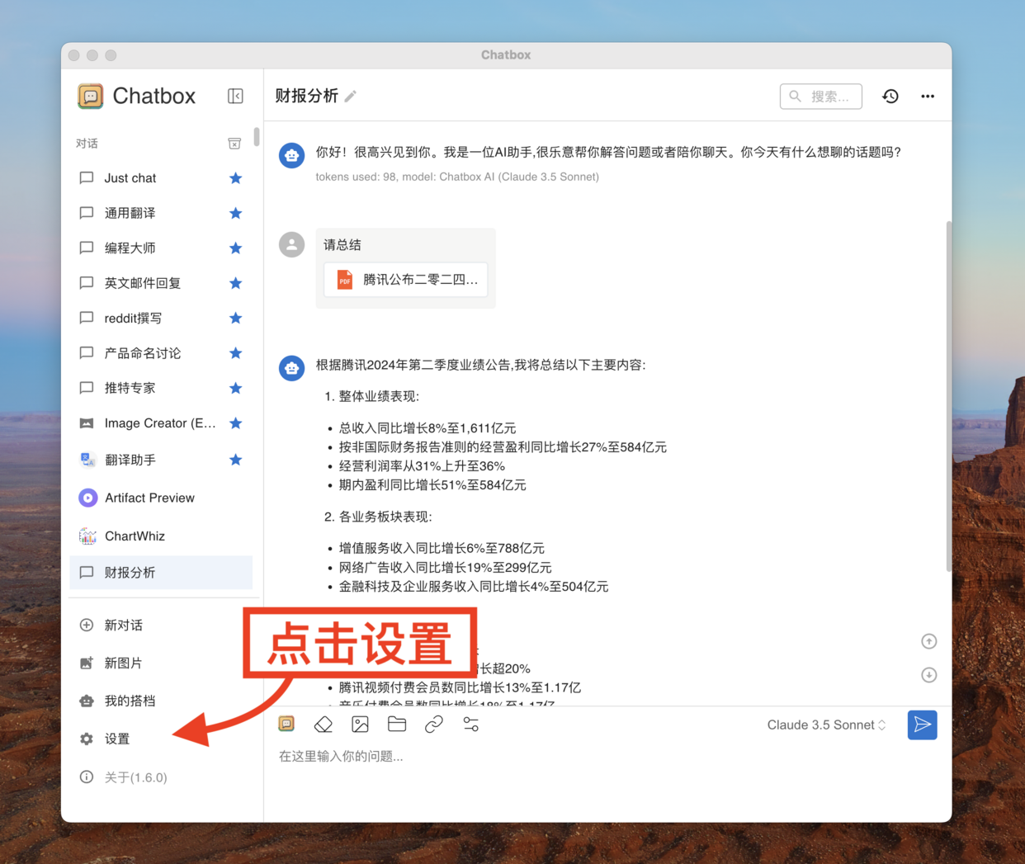Attach an image with the picture icon
Screen dimensions: 1025x864
[x=360, y=725]
